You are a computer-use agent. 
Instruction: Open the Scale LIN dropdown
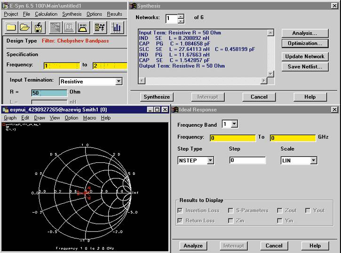pos(313,161)
